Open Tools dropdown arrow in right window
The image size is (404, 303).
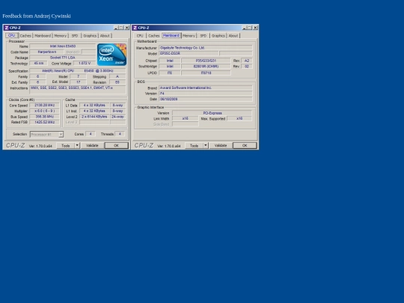[205, 146]
